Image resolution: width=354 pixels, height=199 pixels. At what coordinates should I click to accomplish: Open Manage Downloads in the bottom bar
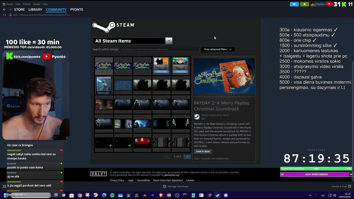(176, 186)
